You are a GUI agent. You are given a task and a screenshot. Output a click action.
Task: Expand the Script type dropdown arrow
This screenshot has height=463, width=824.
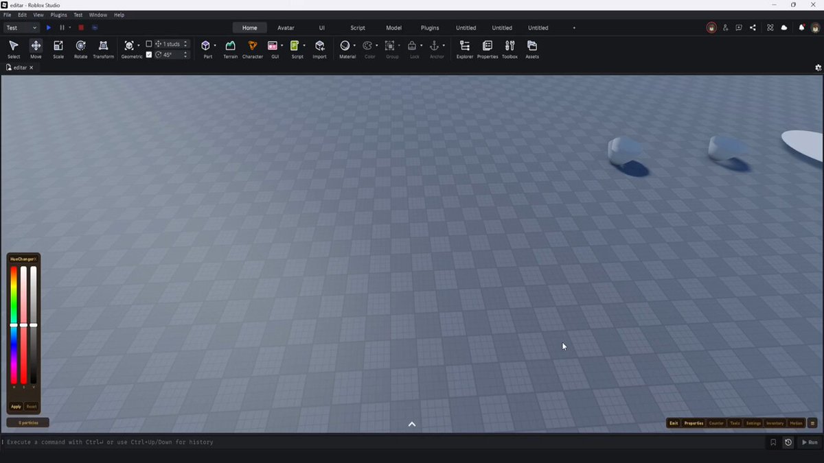[x=304, y=46]
